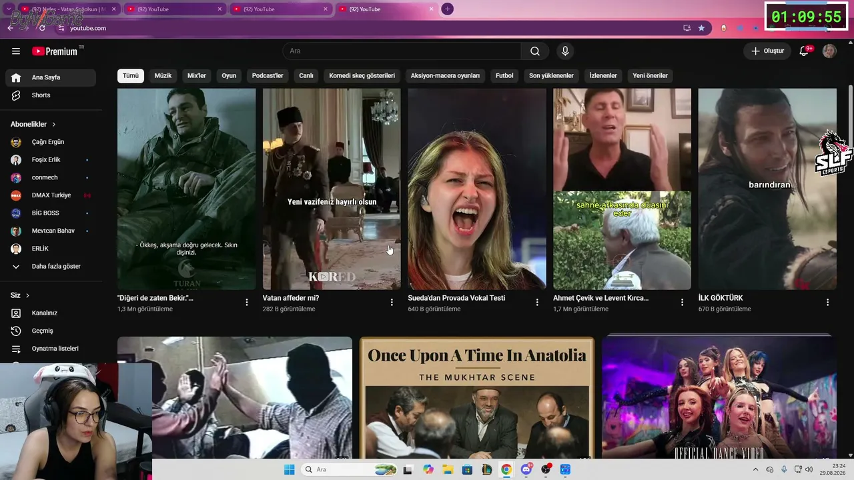Select the Podcast'ler filter chip
854x480 pixels.
268,75
